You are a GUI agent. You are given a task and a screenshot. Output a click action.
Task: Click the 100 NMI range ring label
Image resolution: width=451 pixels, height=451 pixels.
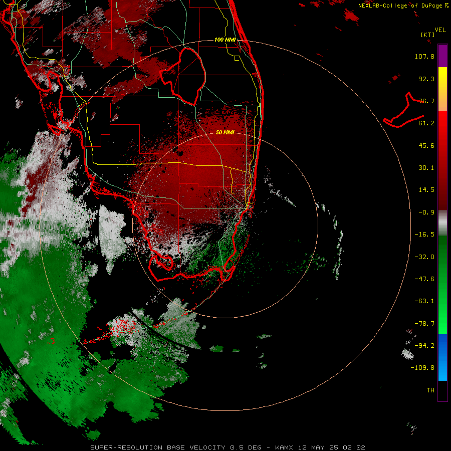(225, 40)
